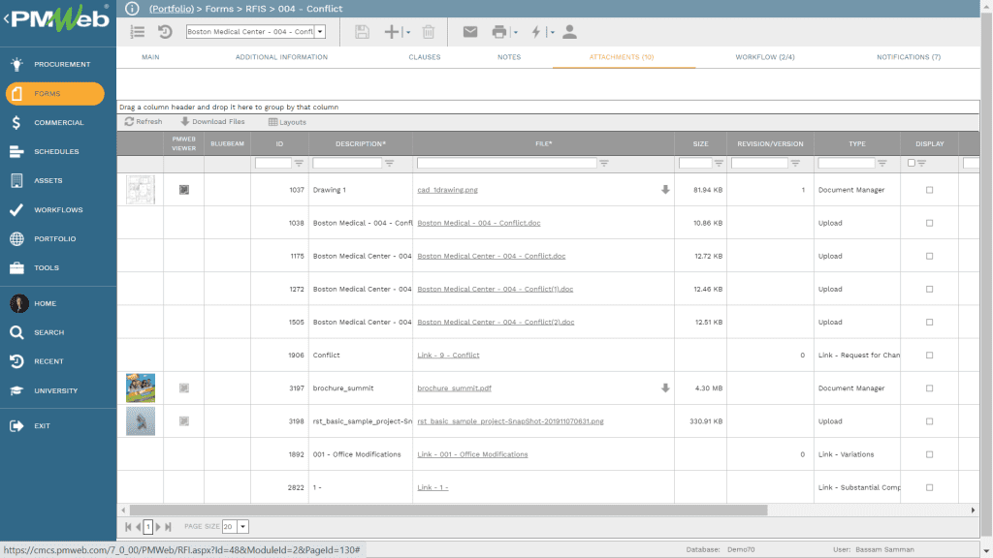Expand lightning bolt dropdown arrow
This screenshot has height=558, width=993.
[552, 32]
